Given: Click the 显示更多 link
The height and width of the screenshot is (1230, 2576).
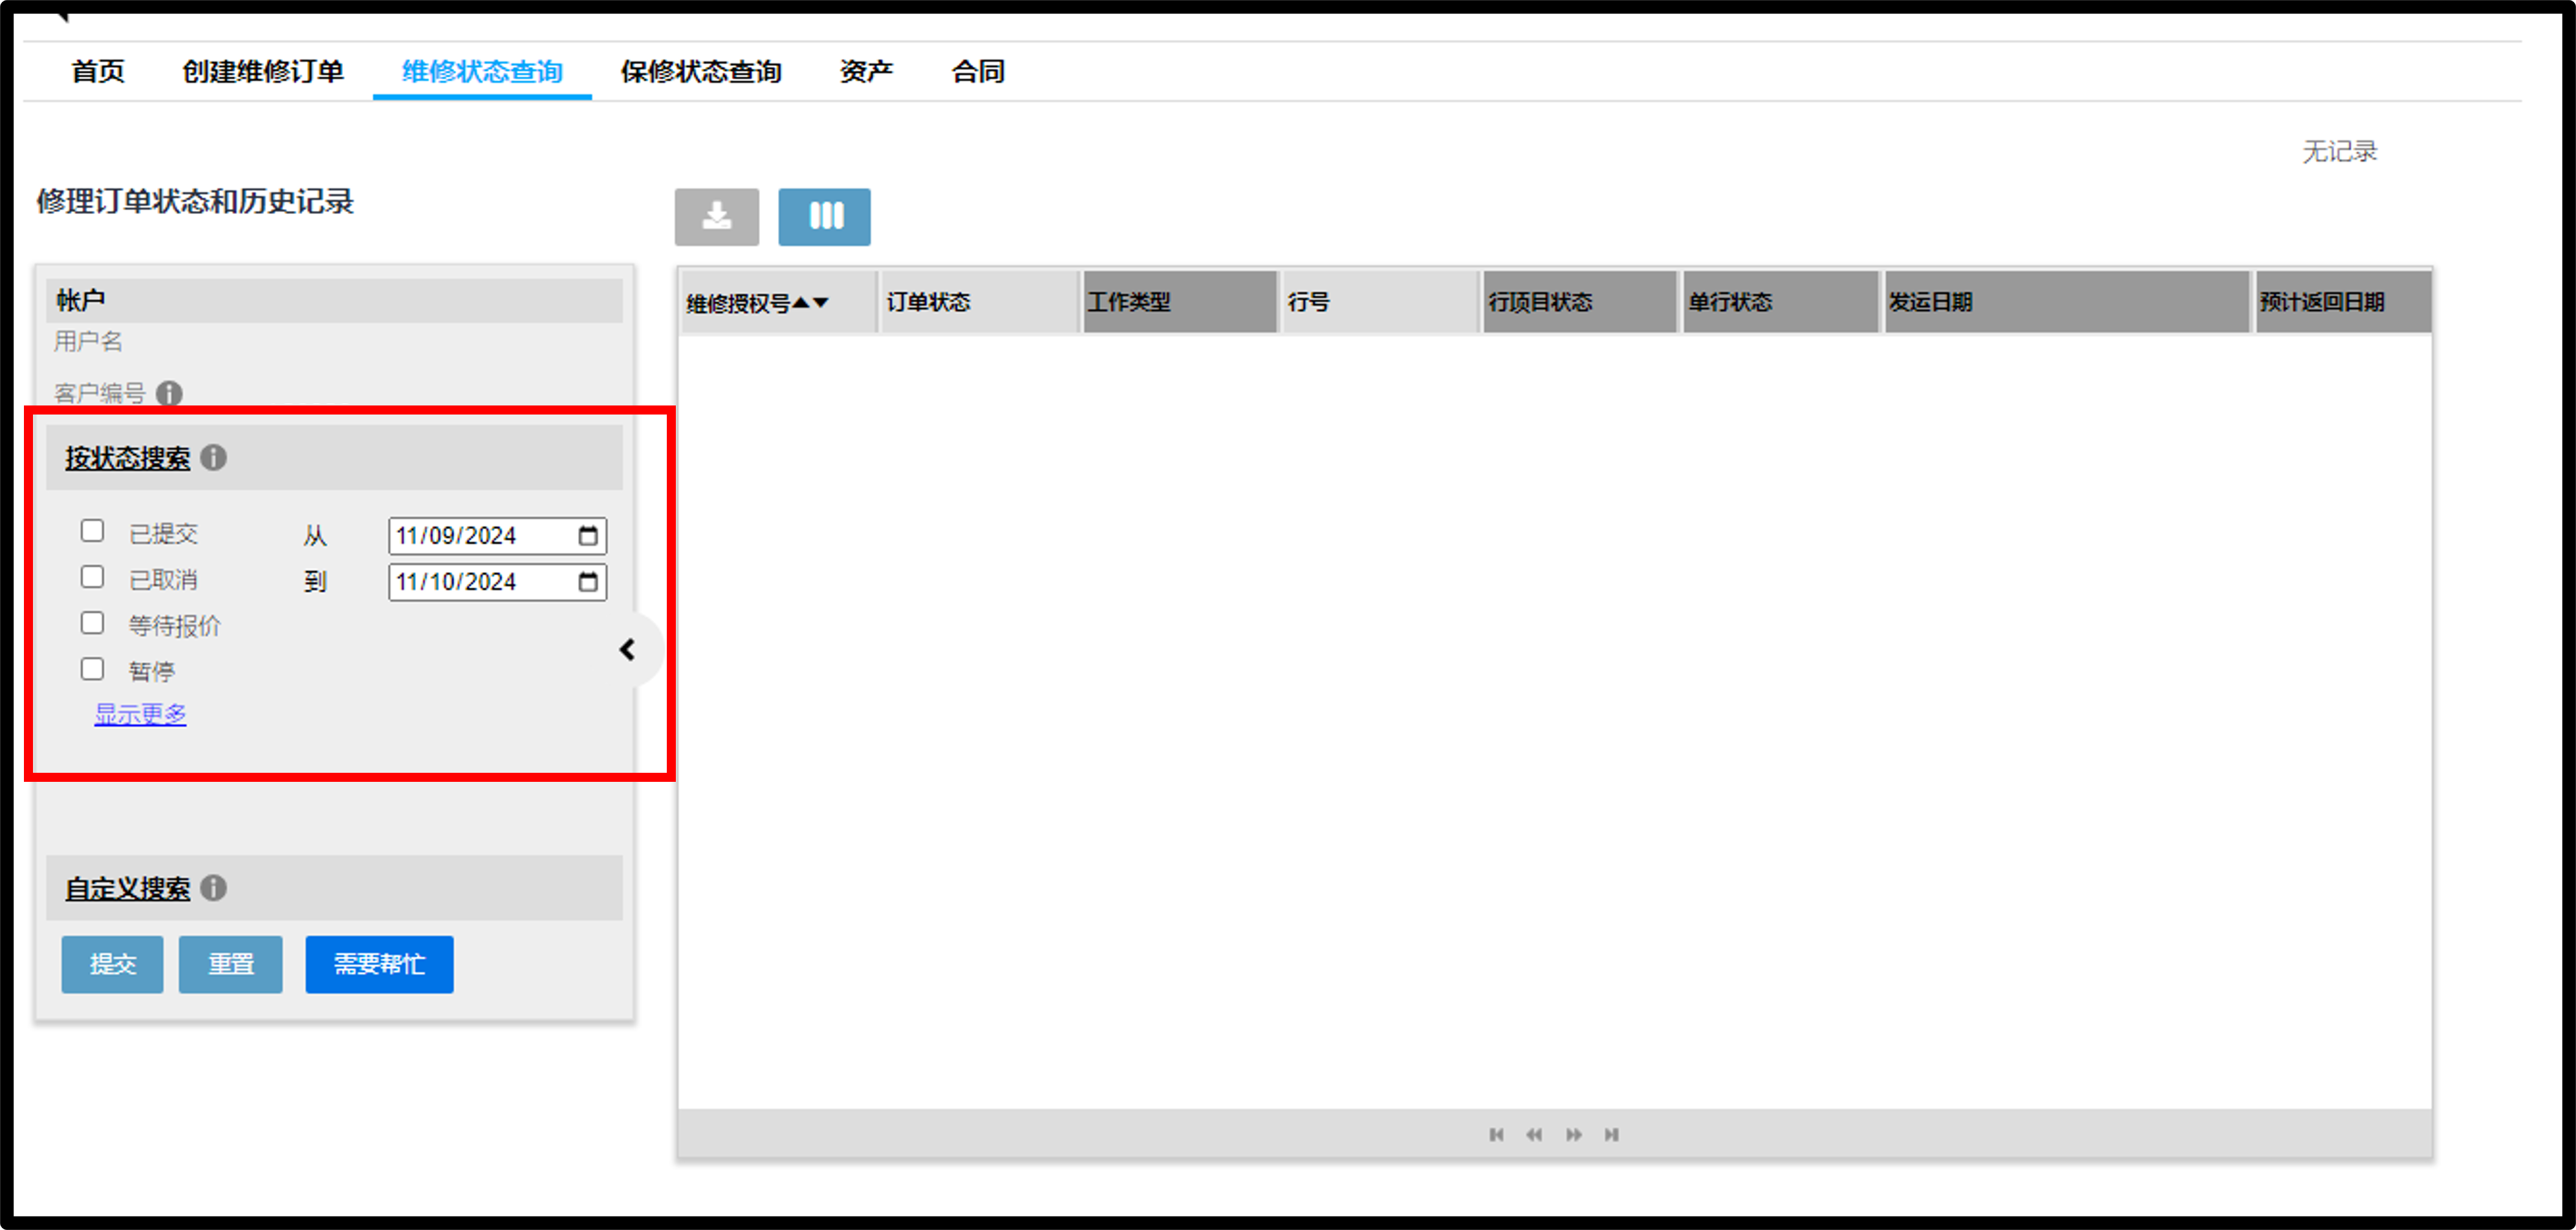Looking at the screenshot, I should click(140, 714).
